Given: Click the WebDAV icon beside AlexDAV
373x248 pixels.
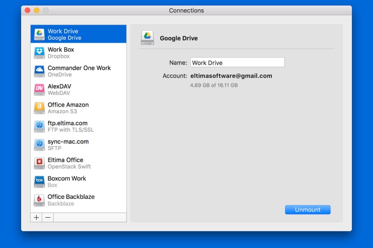Looking at the screenshot, I should (39, 89).
